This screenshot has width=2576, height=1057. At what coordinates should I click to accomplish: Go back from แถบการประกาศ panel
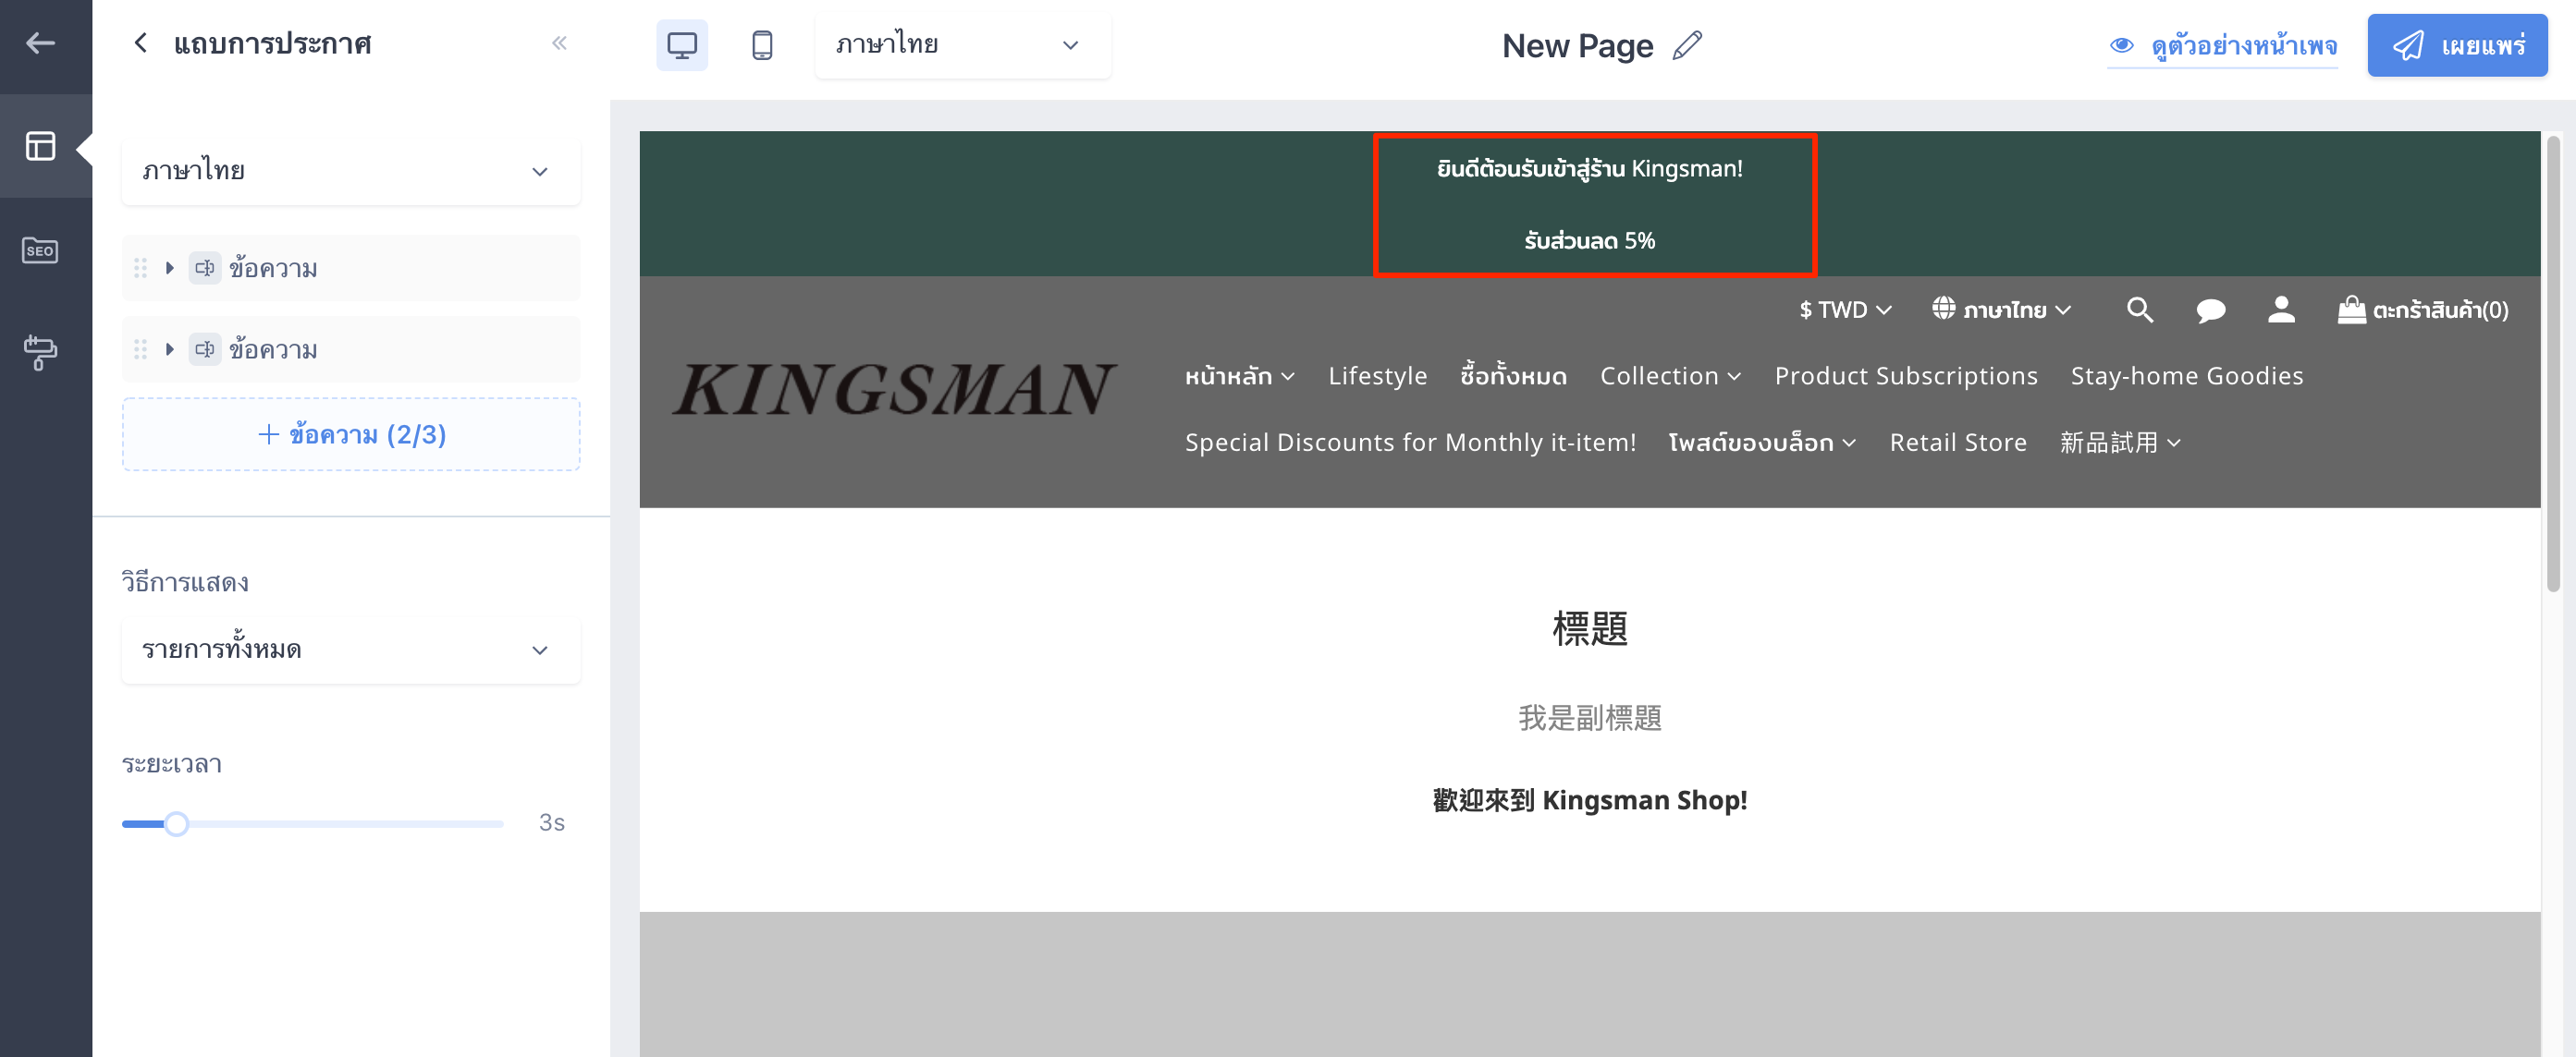(140, 43)
